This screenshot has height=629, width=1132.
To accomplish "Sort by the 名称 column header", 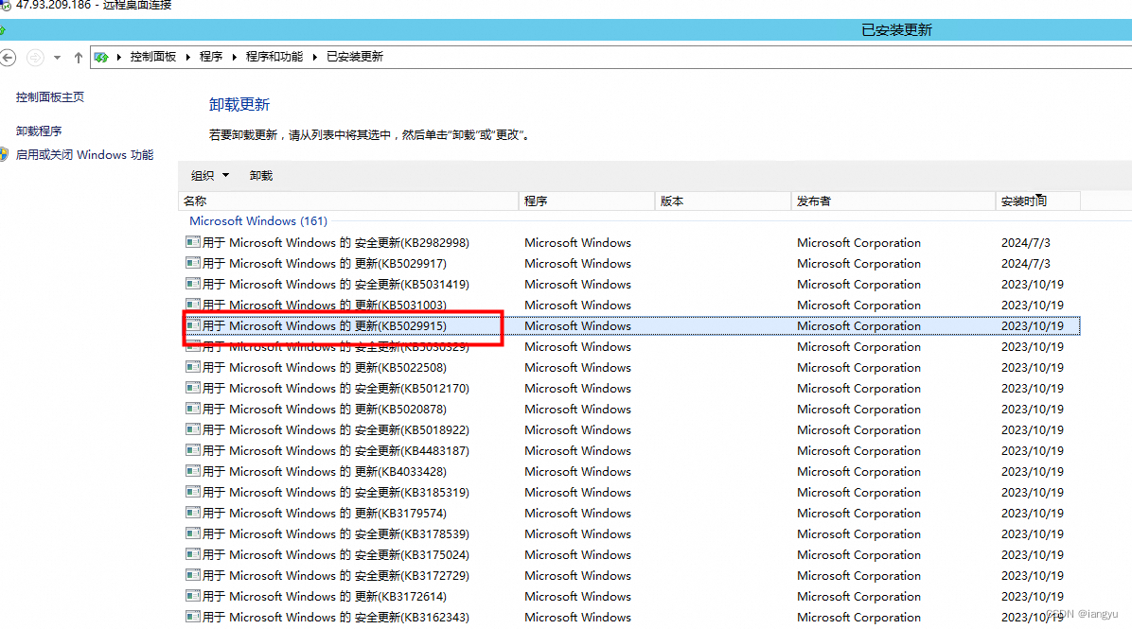I will click(x=348, y=201).
